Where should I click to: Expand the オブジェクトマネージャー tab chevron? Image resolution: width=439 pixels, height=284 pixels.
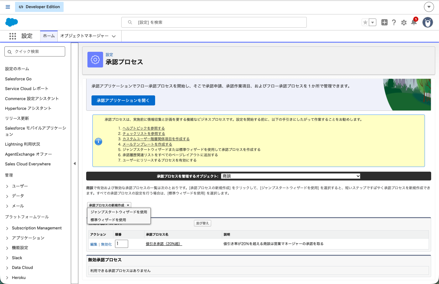point(114,36)
